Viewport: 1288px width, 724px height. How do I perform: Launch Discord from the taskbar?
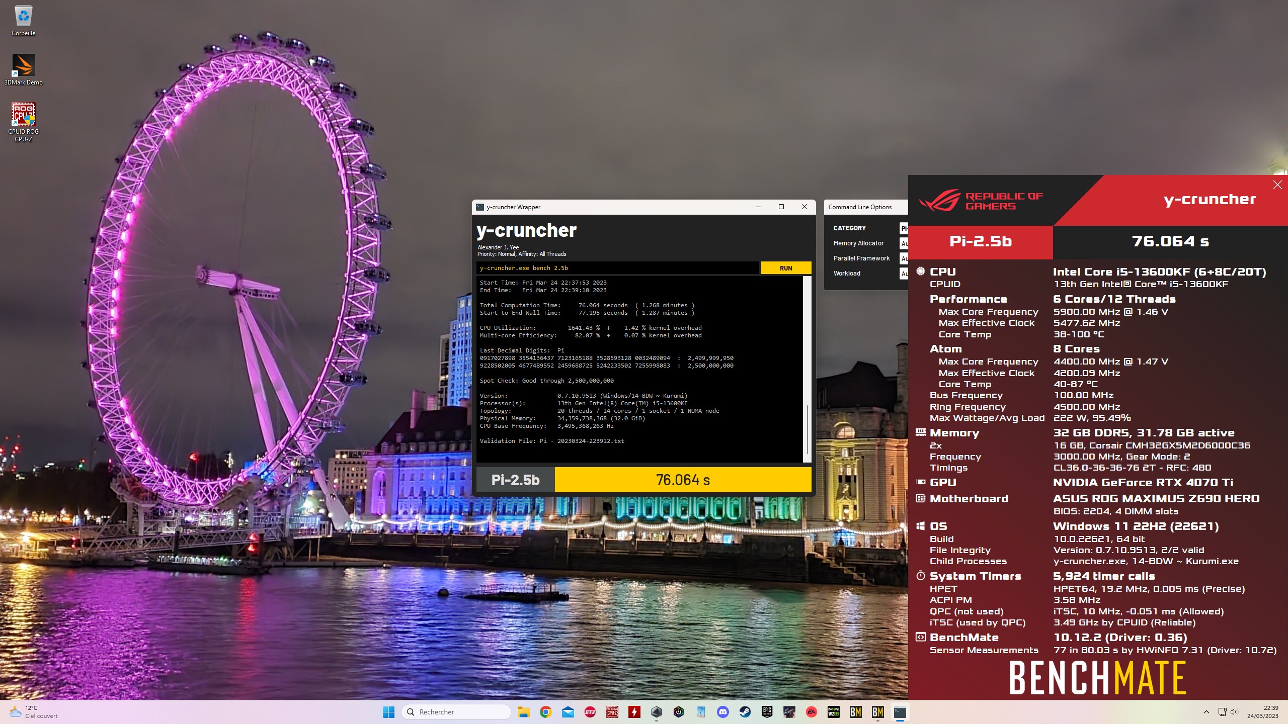click(x=722, y=712)
